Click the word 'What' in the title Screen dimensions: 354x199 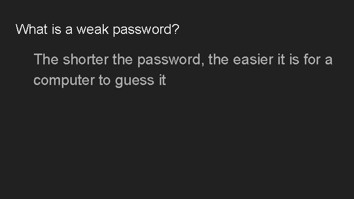coord(31,29)
